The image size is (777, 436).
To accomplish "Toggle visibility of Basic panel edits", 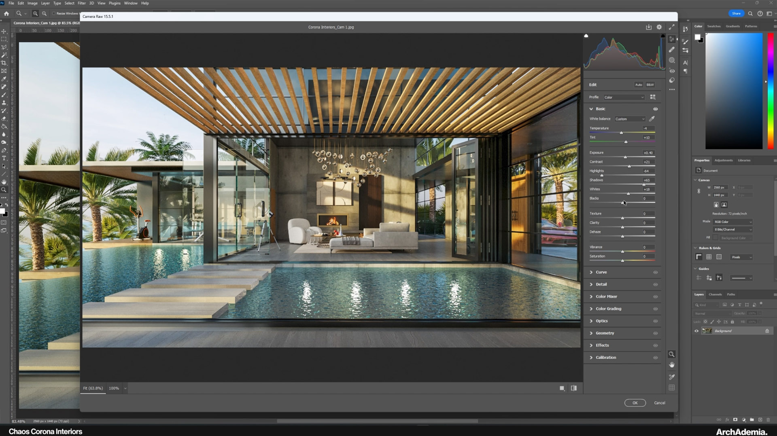I will click(x=655, y=109).
